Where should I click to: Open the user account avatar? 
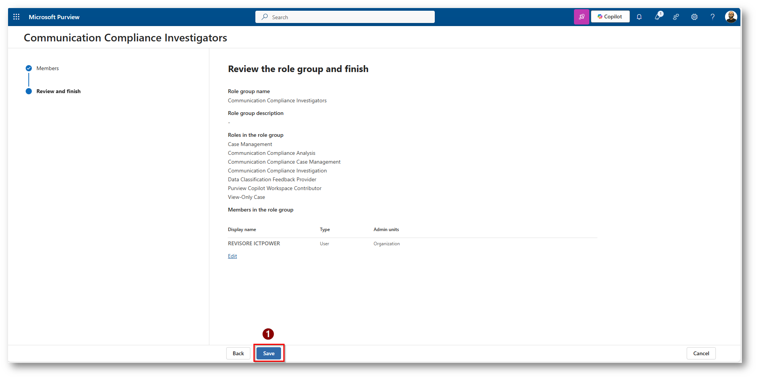731,17
